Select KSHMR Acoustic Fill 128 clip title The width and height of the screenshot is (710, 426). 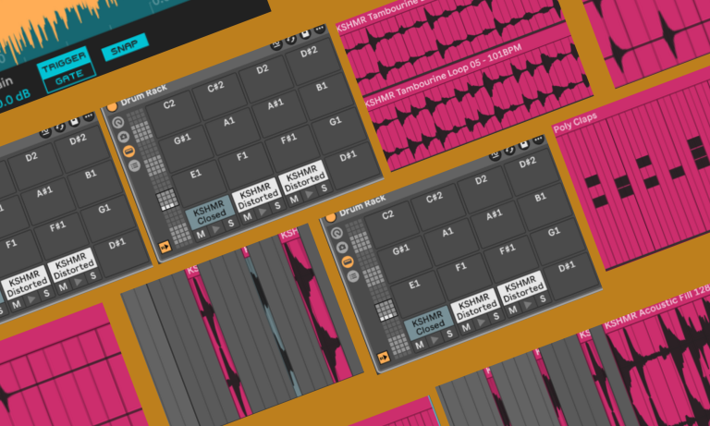(x=657, y=306)
